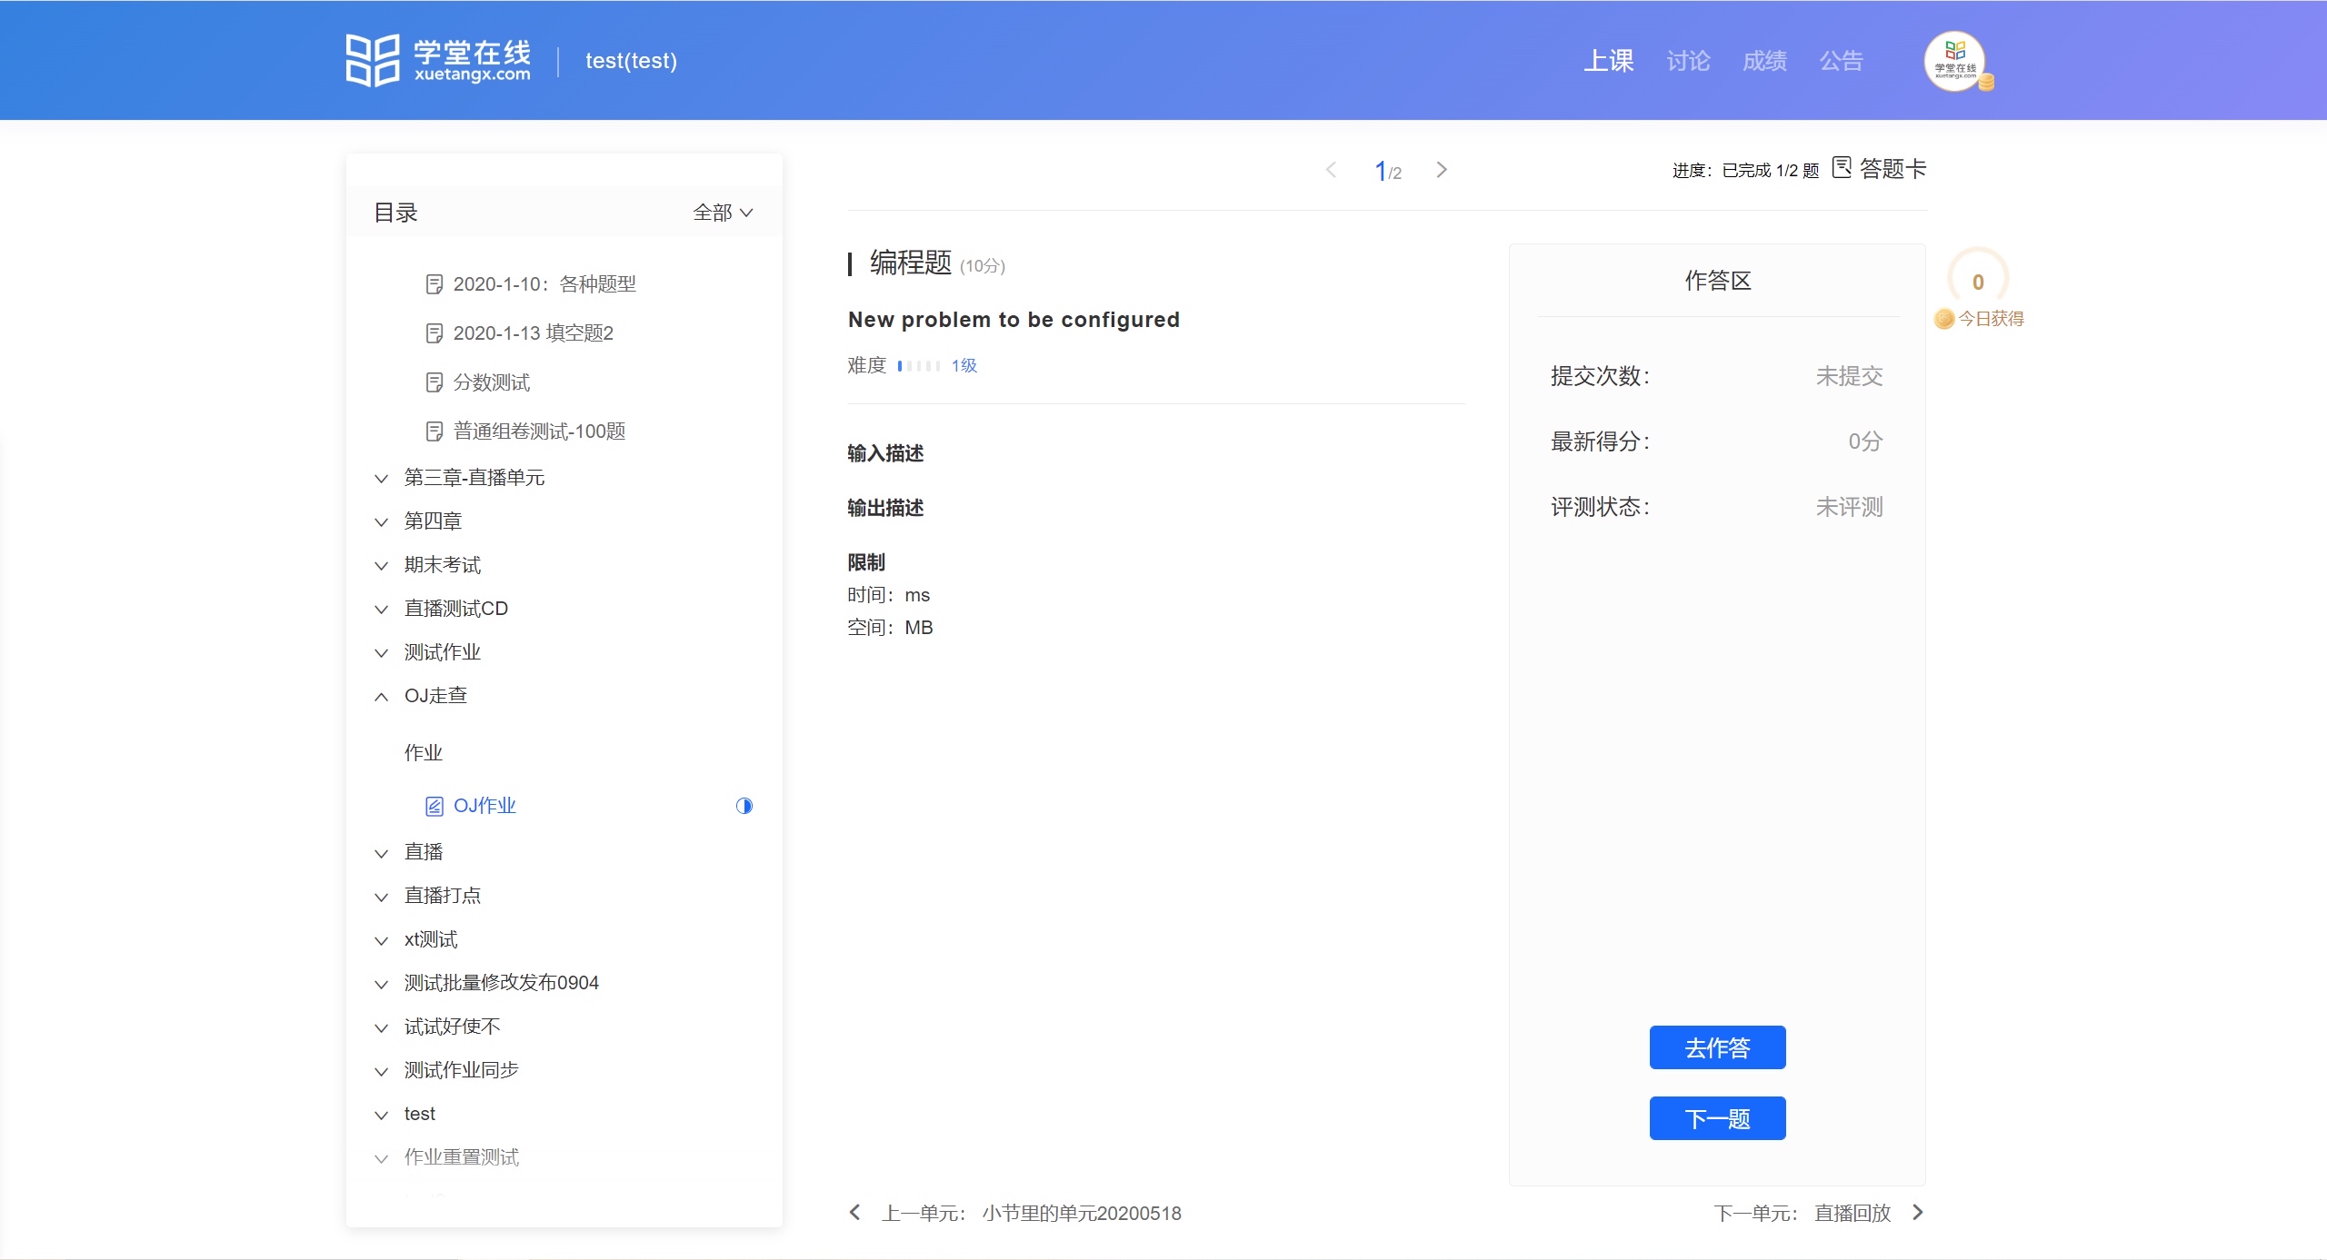
Task: Open 普通组卷测试-100题 item
Action: tap(539, 432)
